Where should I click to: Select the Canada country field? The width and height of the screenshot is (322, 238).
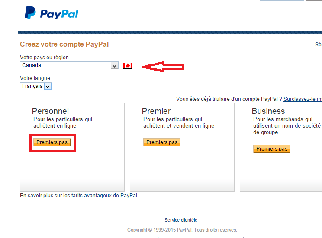pos(69,65)
